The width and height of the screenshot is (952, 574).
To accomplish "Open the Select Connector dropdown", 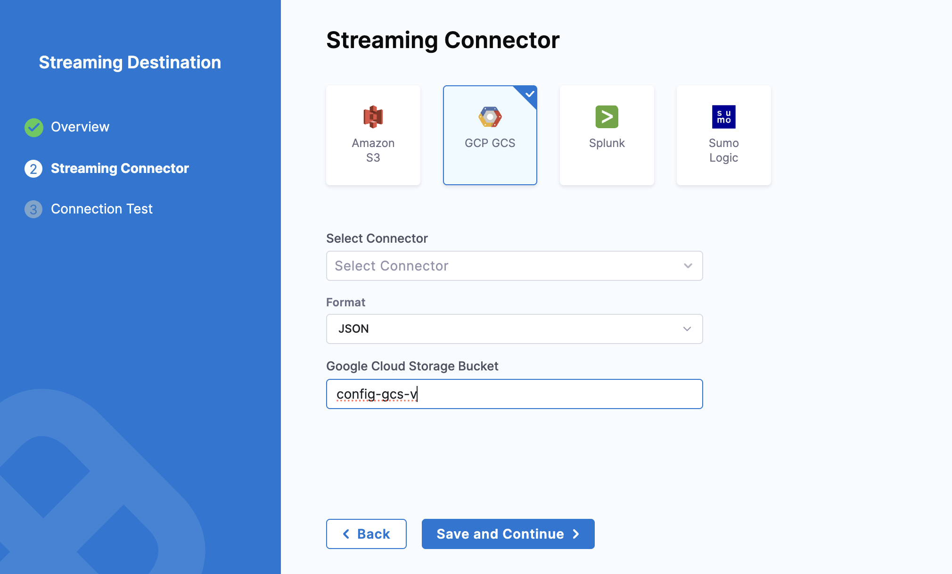I will click(x=514, y=266).
